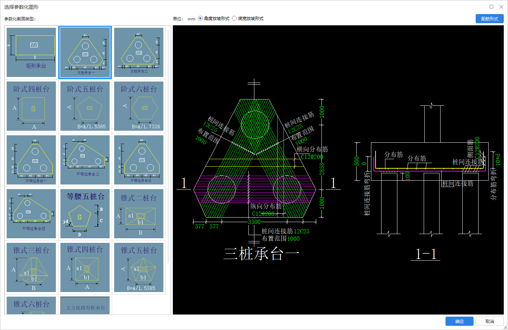Screen dimensions: 508x330
Task: Choose the partially visible 锥式六桩台 thumbnail
Action: pyautogui.click(x=31, y=305)
